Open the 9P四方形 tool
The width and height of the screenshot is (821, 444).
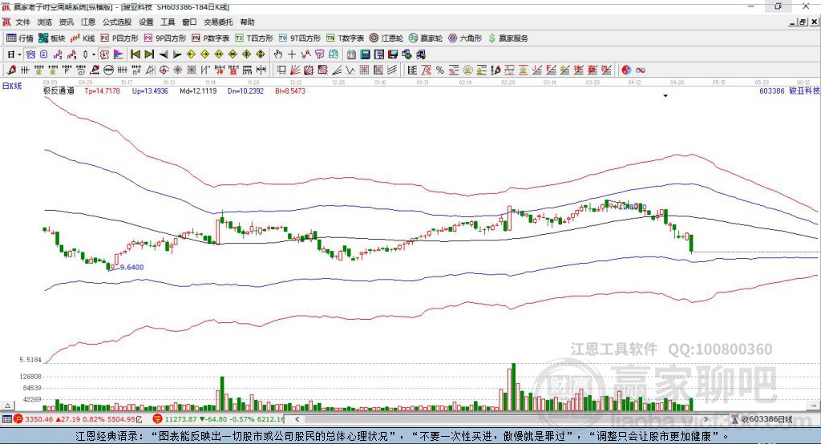pyautogui.click(x=165, y=38)
